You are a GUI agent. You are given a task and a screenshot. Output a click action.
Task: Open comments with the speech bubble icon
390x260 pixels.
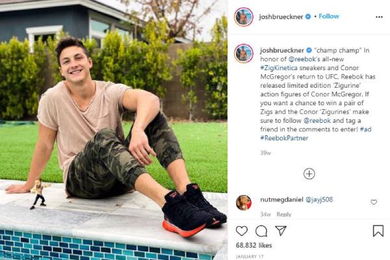pos(261,231)
